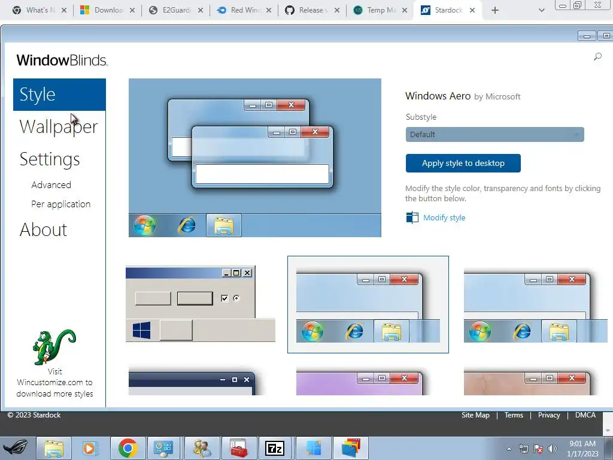Show hidden system tray icons
Viewport: 613px width, 460px height.
[509, 449]
